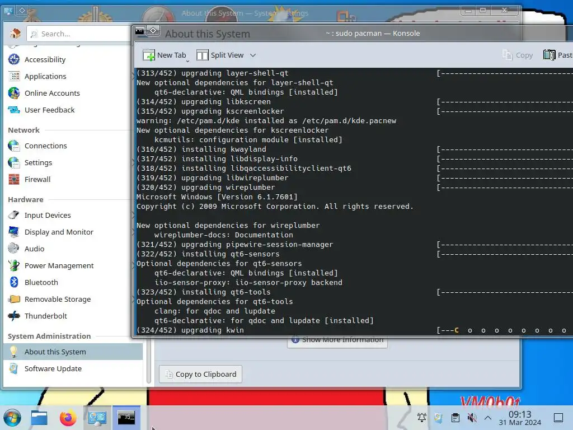Click the '(323/452) installing qt6-tools' line
This screenshot has height=430, width=573.
204,292
